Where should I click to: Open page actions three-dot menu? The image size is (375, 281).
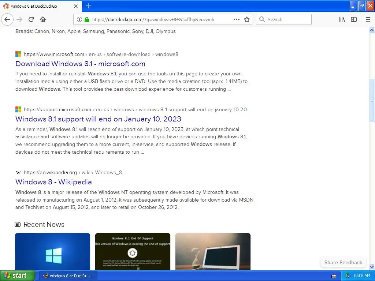(237, 19)
